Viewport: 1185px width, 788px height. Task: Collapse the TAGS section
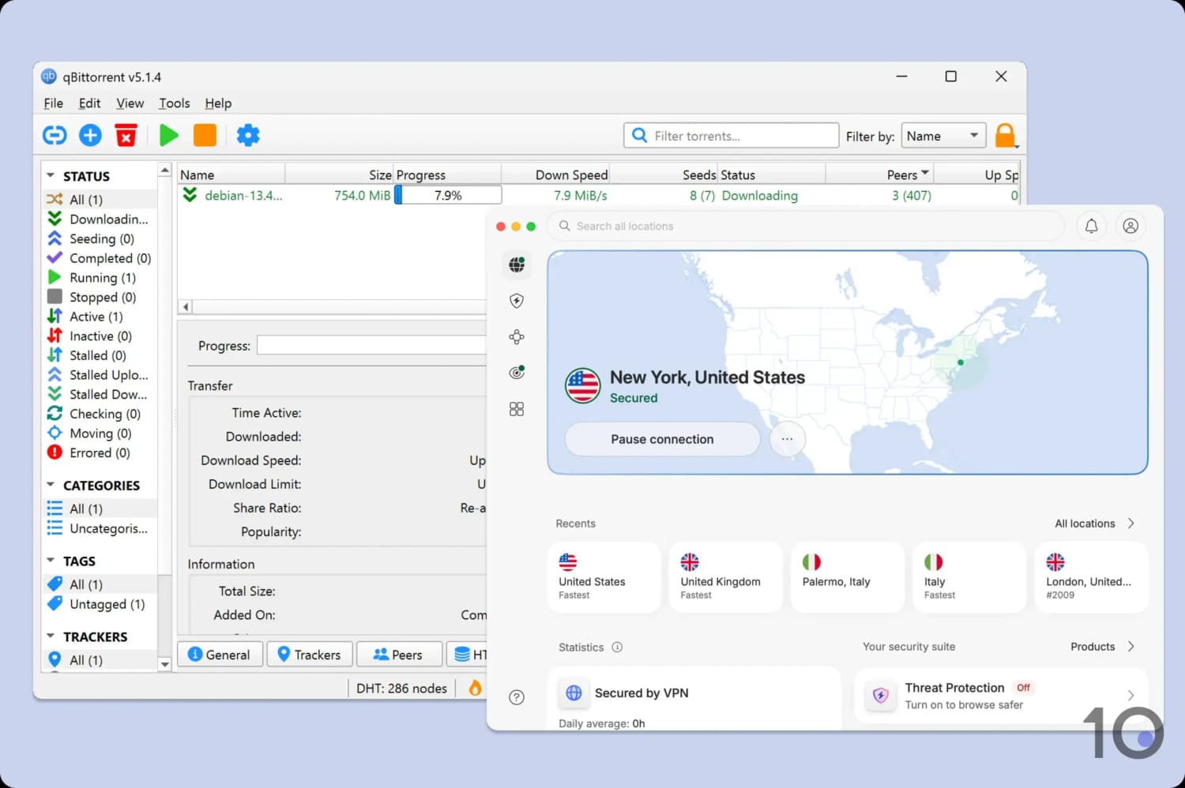[x=51, y=561]
